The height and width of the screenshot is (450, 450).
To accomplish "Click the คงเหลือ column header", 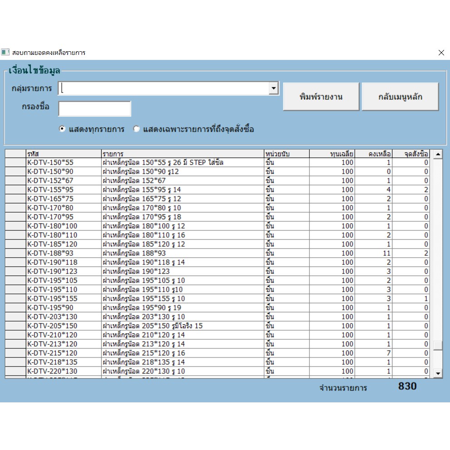I will point(373,154).
